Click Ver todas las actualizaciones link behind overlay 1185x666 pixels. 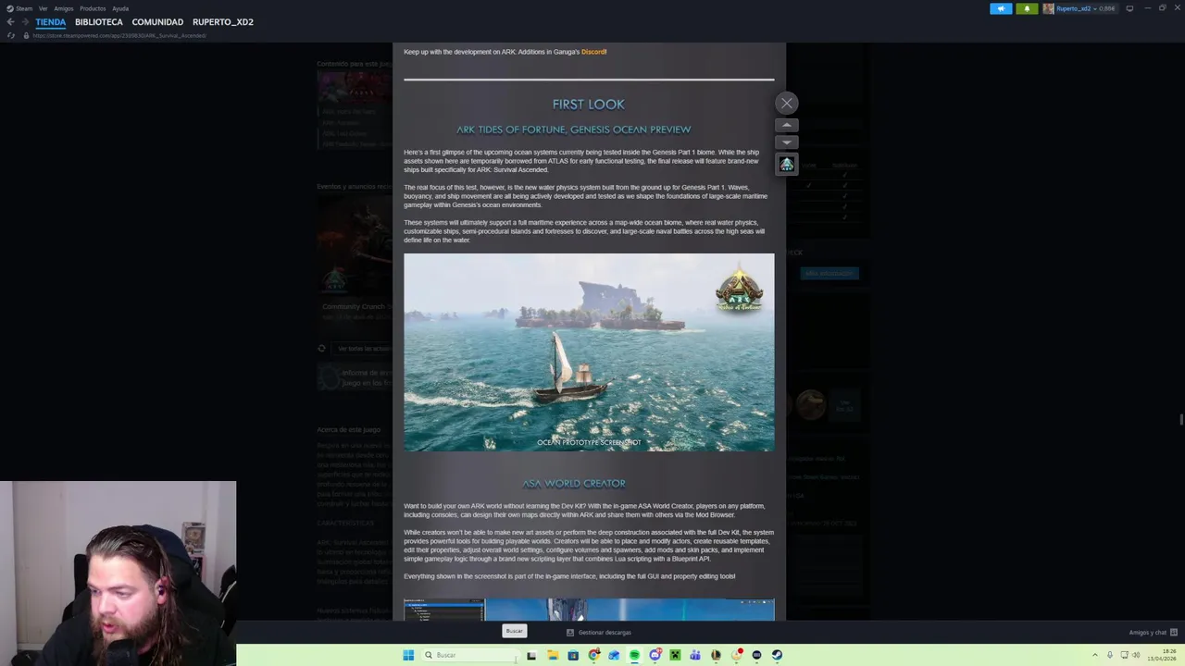click(x=363, y=349)
